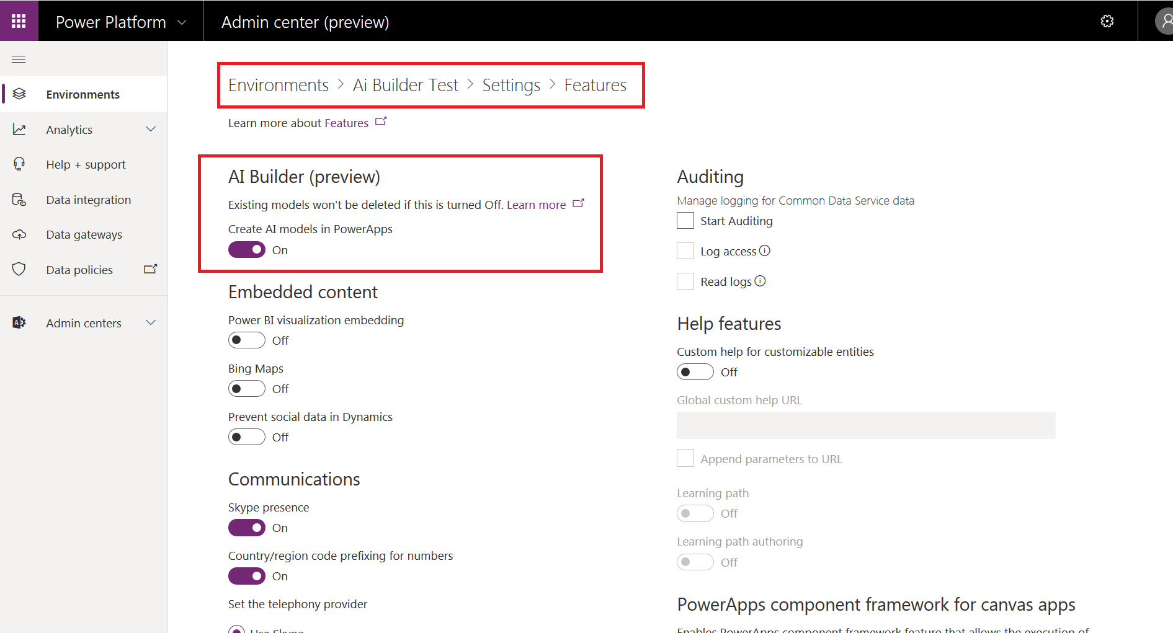Viewport: 1173px width, 633px height.
Task: Click the settings gear icon
Action: pos(1107,22)
